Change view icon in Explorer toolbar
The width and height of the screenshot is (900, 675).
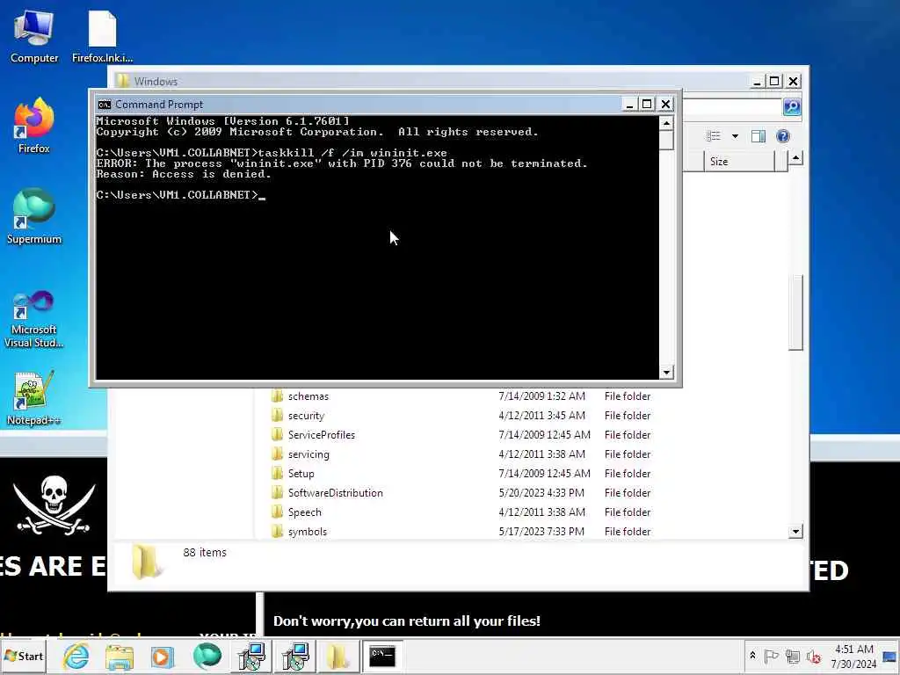[714, 136]
